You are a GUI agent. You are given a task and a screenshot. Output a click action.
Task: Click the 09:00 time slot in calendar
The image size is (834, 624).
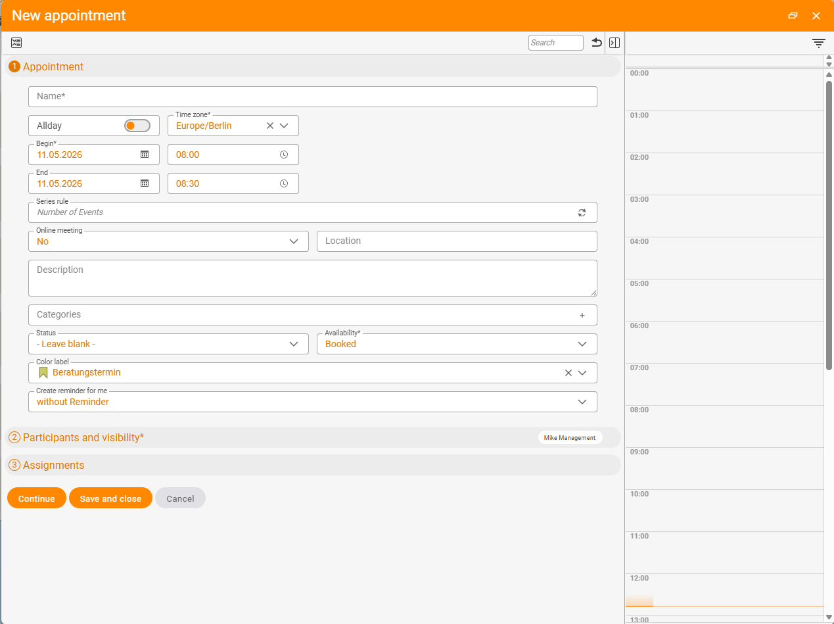tap(724, 468)
